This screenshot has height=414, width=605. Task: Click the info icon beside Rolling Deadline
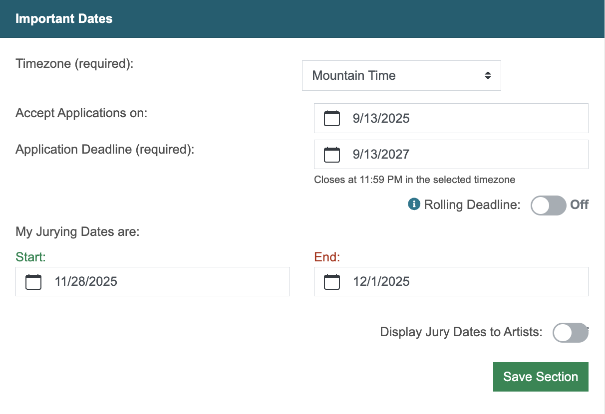tap(414, 205)
